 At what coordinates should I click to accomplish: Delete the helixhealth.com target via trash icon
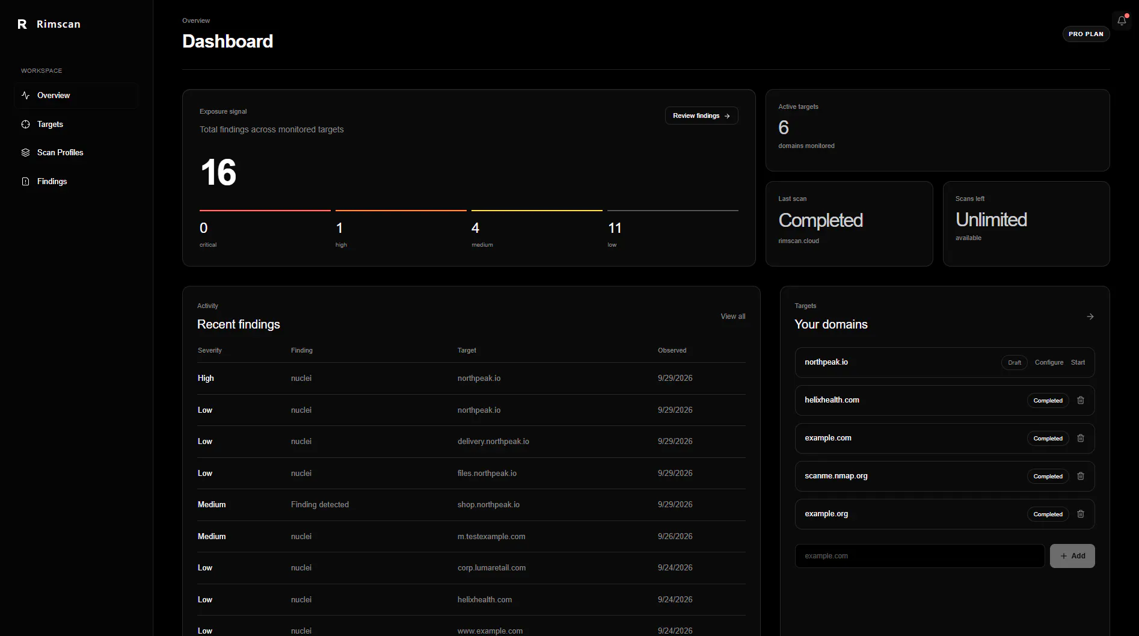click(x=1081, y=400)
